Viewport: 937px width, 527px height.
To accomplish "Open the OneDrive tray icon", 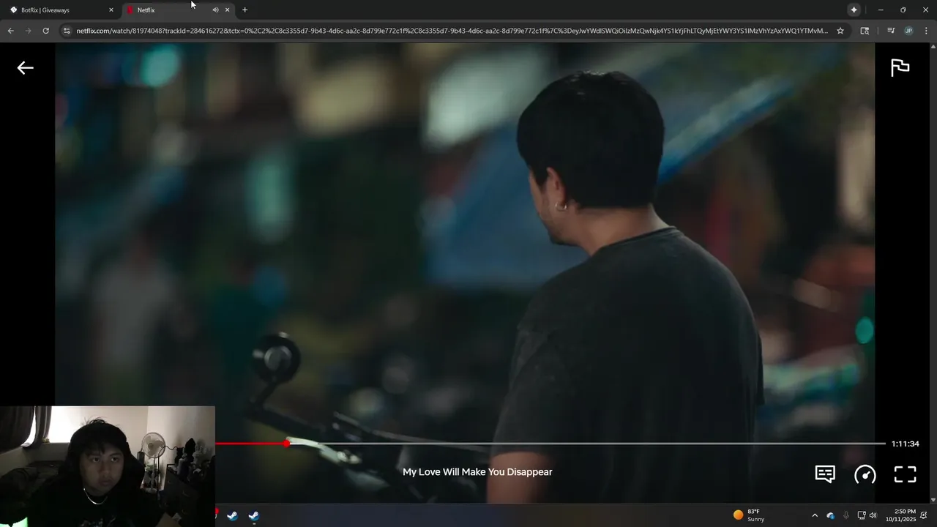I will 830,515.
